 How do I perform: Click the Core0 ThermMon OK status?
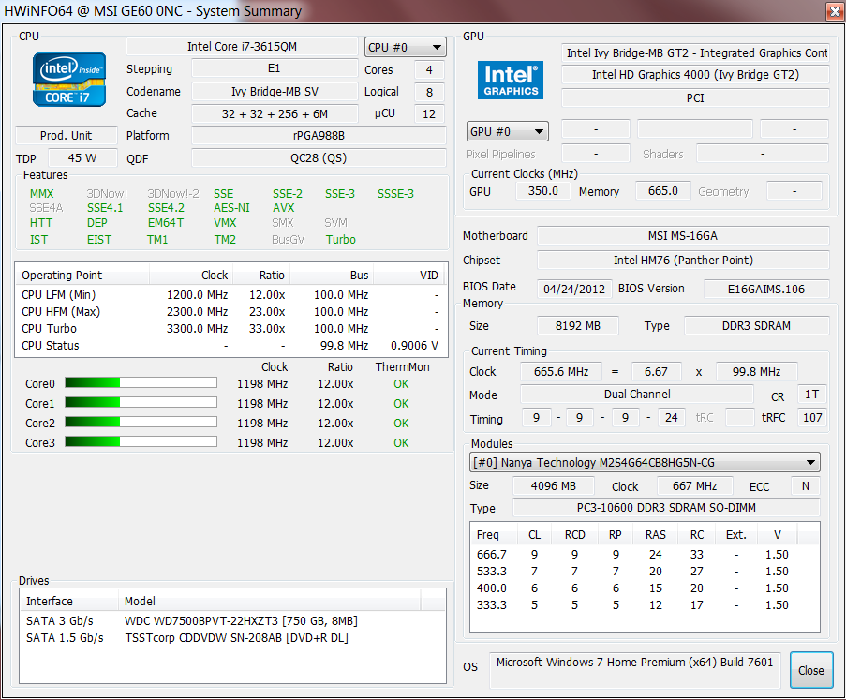click(401, 383)
